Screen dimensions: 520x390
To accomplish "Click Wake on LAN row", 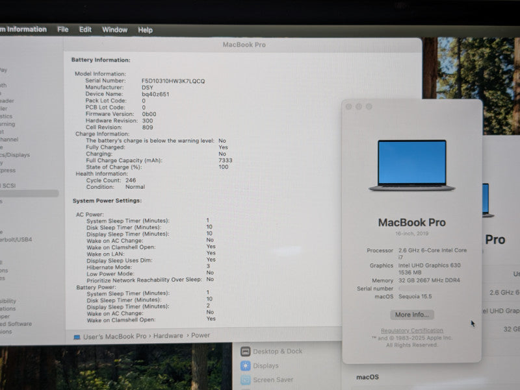I will coord(151,254).
